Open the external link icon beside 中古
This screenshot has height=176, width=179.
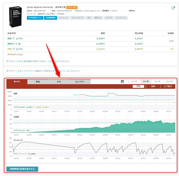(14, 49)
